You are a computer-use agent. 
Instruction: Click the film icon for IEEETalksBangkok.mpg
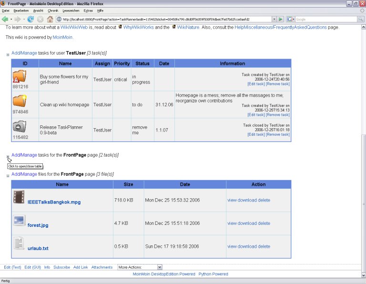[x=19, y=197]
